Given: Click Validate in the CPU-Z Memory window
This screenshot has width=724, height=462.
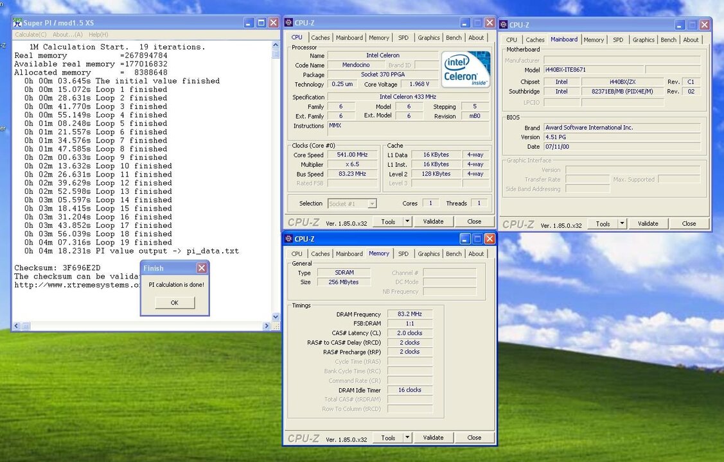Looking at the screenshot, I should pyautogui.click(x=433, y=438).
